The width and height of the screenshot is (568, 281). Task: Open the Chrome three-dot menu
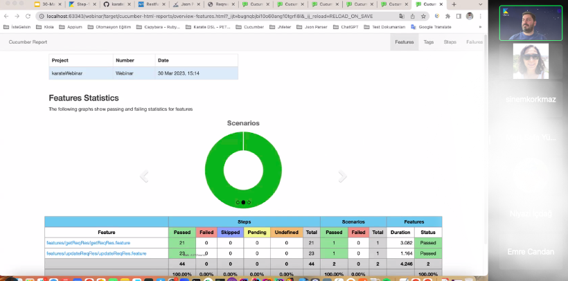(480, 17)
